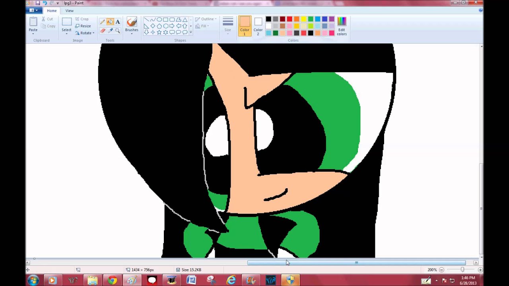Switch to the View ribbon tab
The width and height of the screenshot is (509, 286).
[70, 11]
